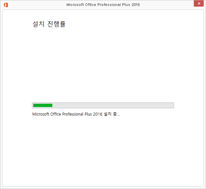Click the 'Microsoft Office Professional Plus 2016 설치 중...' status text
This screenshot has height=189, width=206.
tap(76, 114)
